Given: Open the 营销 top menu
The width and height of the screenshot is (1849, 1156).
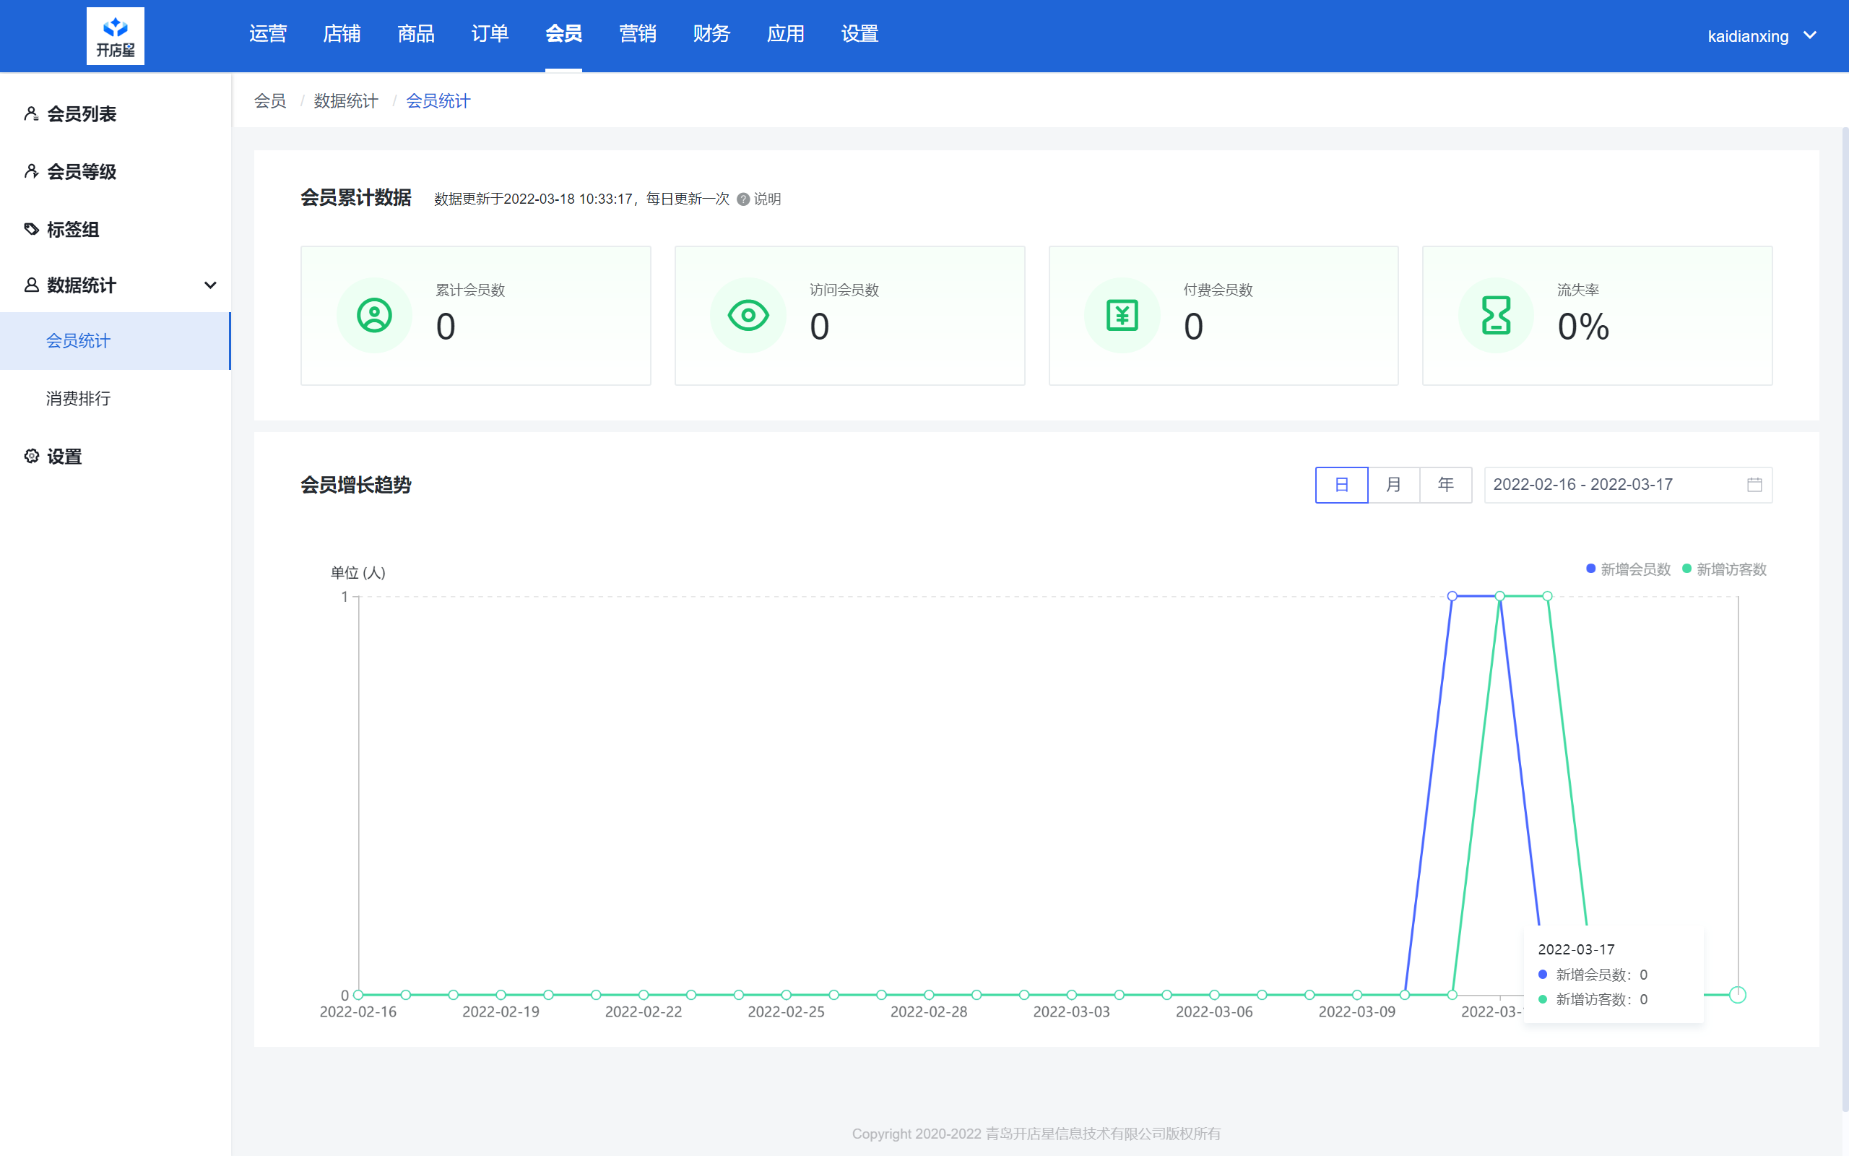Looking at the screenshot, I should point(637,35).
